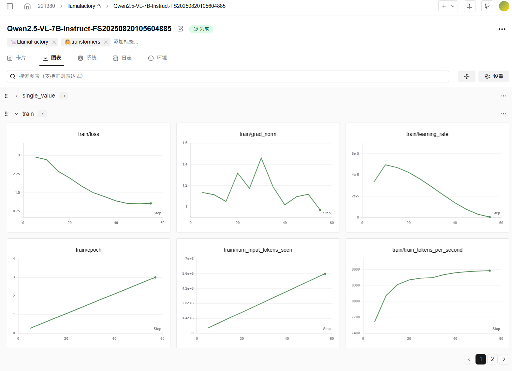
Task: Switch to the 日志 tab
Action: point(123,58)
